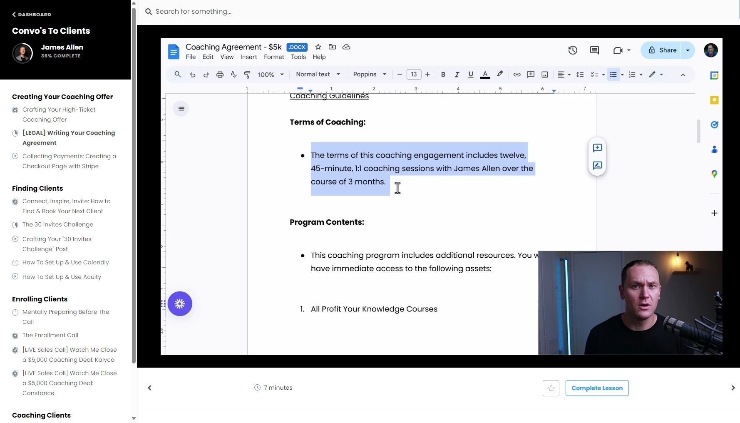
Task: Toggle the bulleted list button
Action: [613, 75]
